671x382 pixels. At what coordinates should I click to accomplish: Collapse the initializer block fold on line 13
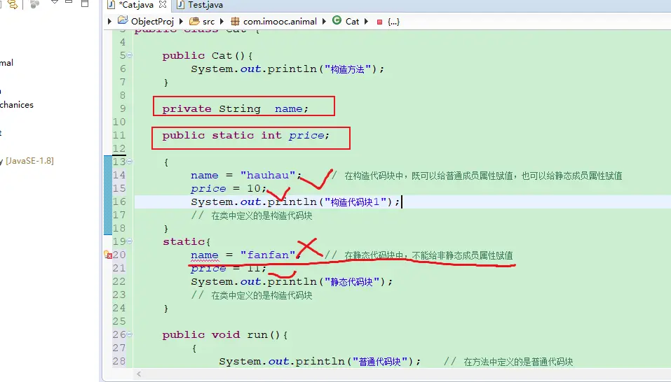coord(130,162)
